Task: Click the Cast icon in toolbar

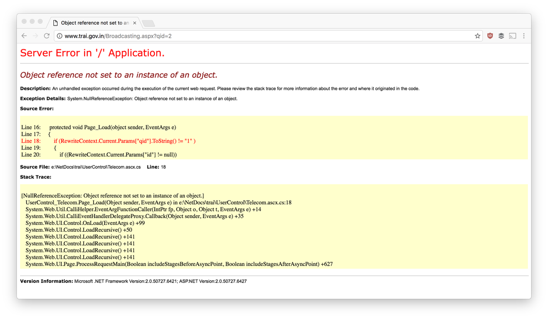Action: tap(512, 36)
